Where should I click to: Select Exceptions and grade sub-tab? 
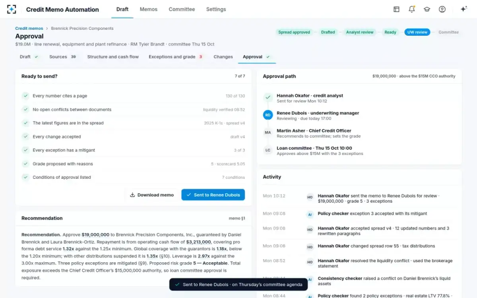pos(176,57)
